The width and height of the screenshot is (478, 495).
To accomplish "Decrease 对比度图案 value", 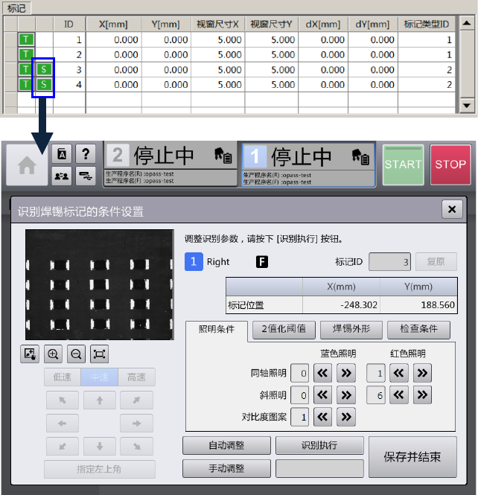I will pyautogui.click(x=322, y=417).
